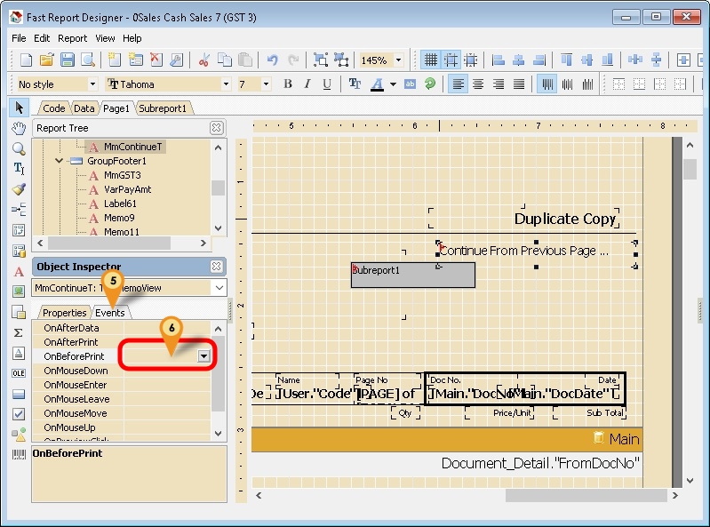Click the Cut scissors icon
Image resolution: width=710 pixels, height=527 pixels.
click(x=203, y=60)
